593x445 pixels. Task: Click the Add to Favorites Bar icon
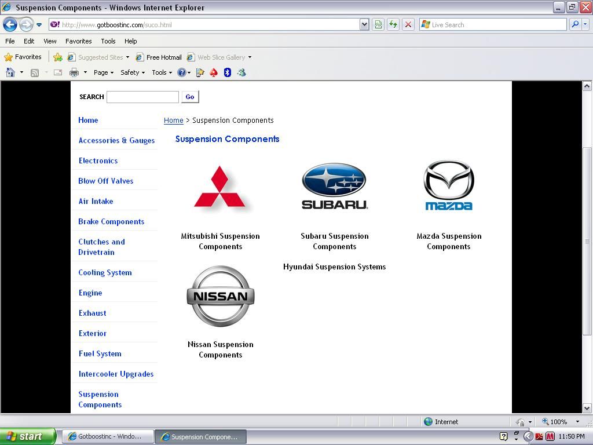(58, 57)
